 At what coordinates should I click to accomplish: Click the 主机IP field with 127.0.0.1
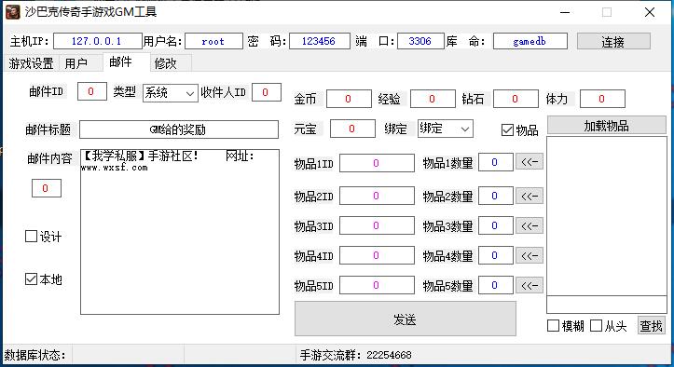coord(98,41)
